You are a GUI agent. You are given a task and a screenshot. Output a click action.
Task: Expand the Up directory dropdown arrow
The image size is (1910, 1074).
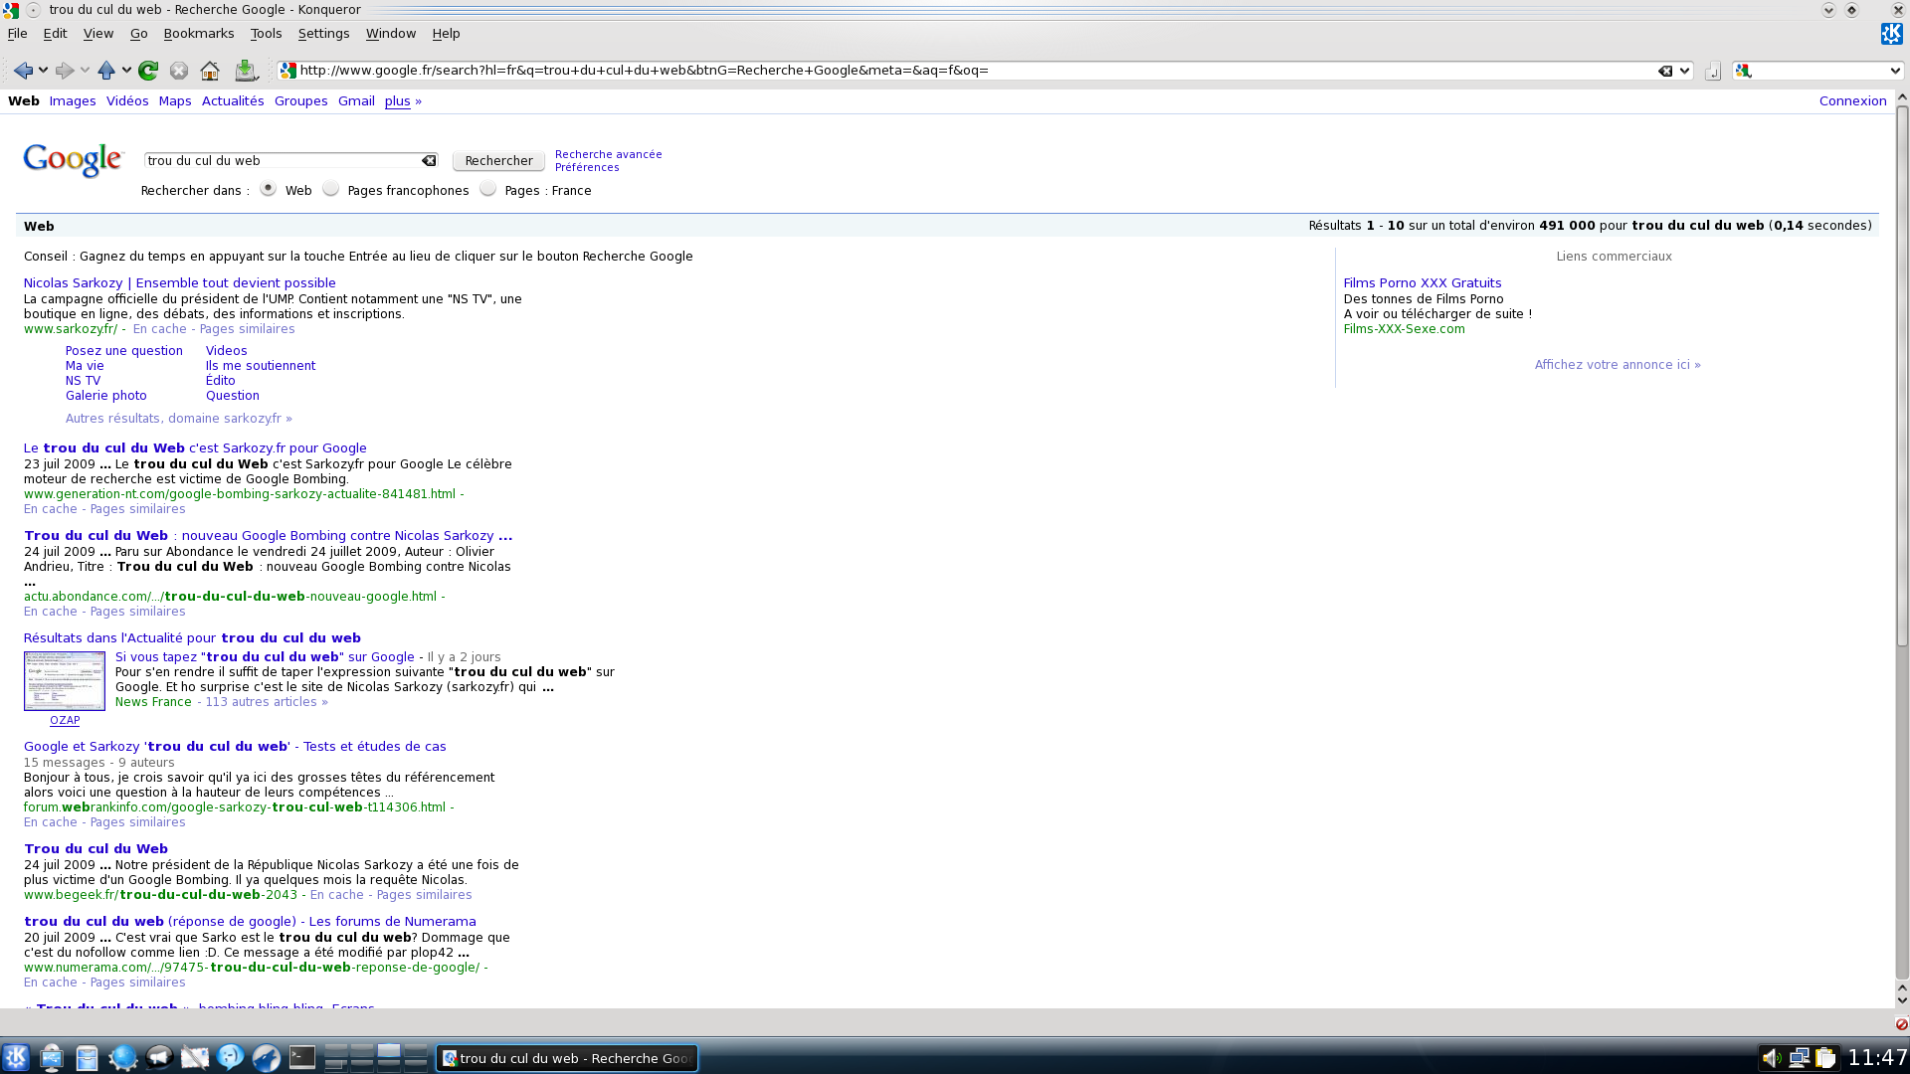pyautogui.click(x=126, y=71)
